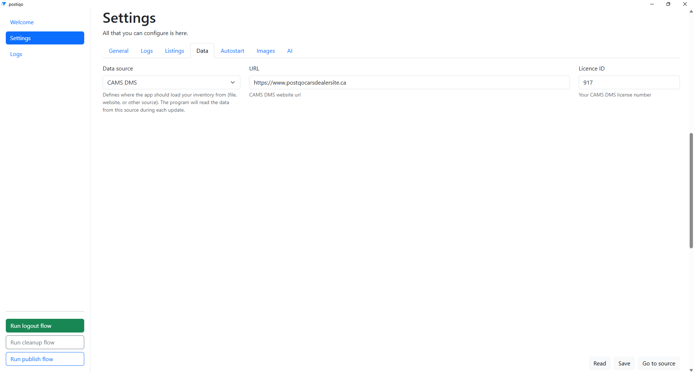Run the cleanup flow
Viewport: 694px width, 373px height.
coord(45,342)
